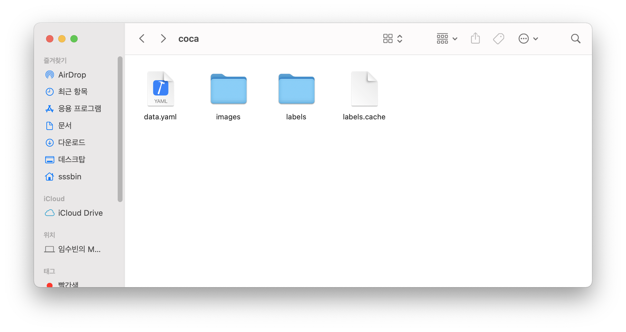The height and width of the screenshot is (332, 626).
Task: Open iCloud Drive in the sidebar
Action: pos(80,213)
